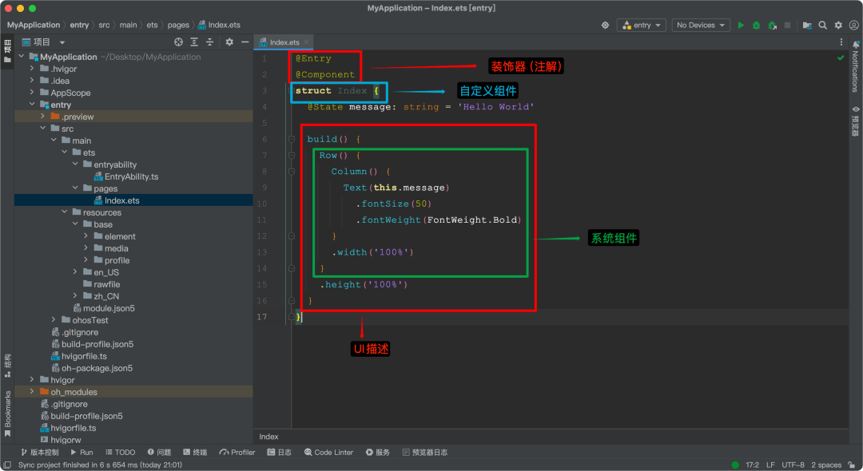Click the Index breadcrumb below editor

click(x=268, y=437)
